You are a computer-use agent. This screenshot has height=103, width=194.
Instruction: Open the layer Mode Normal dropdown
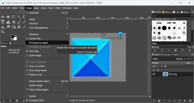pyautogui.click(x=181, y=59)
